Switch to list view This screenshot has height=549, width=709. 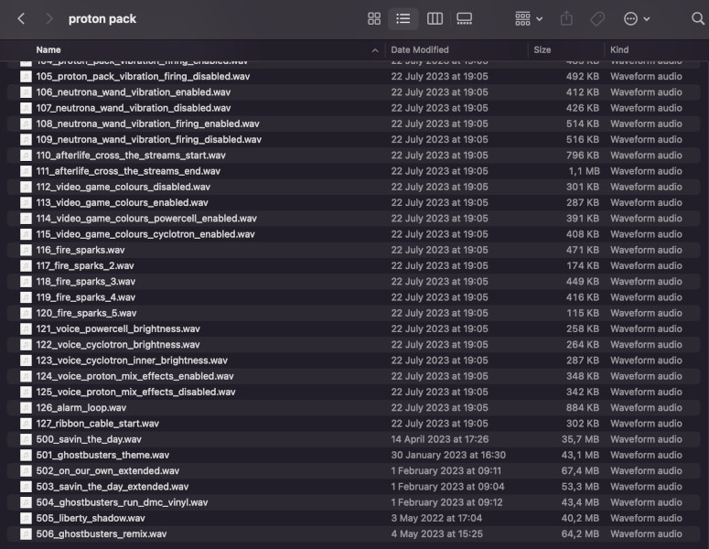click(x=403, y=19)
